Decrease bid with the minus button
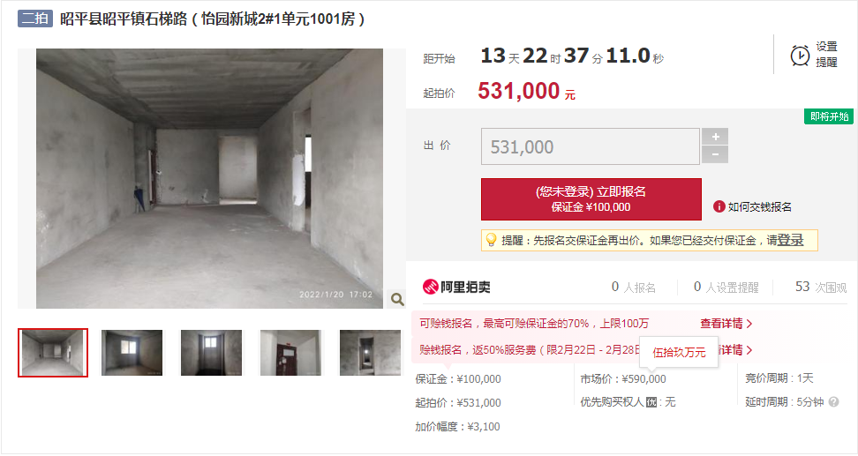Image resolution: width=858 pixels, height=456 pixels. coord(715,154)
